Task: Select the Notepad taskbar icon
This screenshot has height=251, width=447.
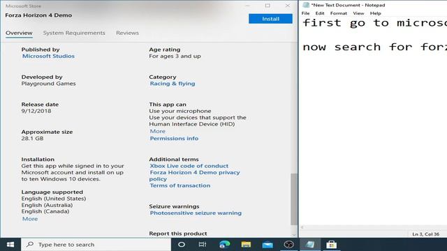Action: (x=310, y=245)
